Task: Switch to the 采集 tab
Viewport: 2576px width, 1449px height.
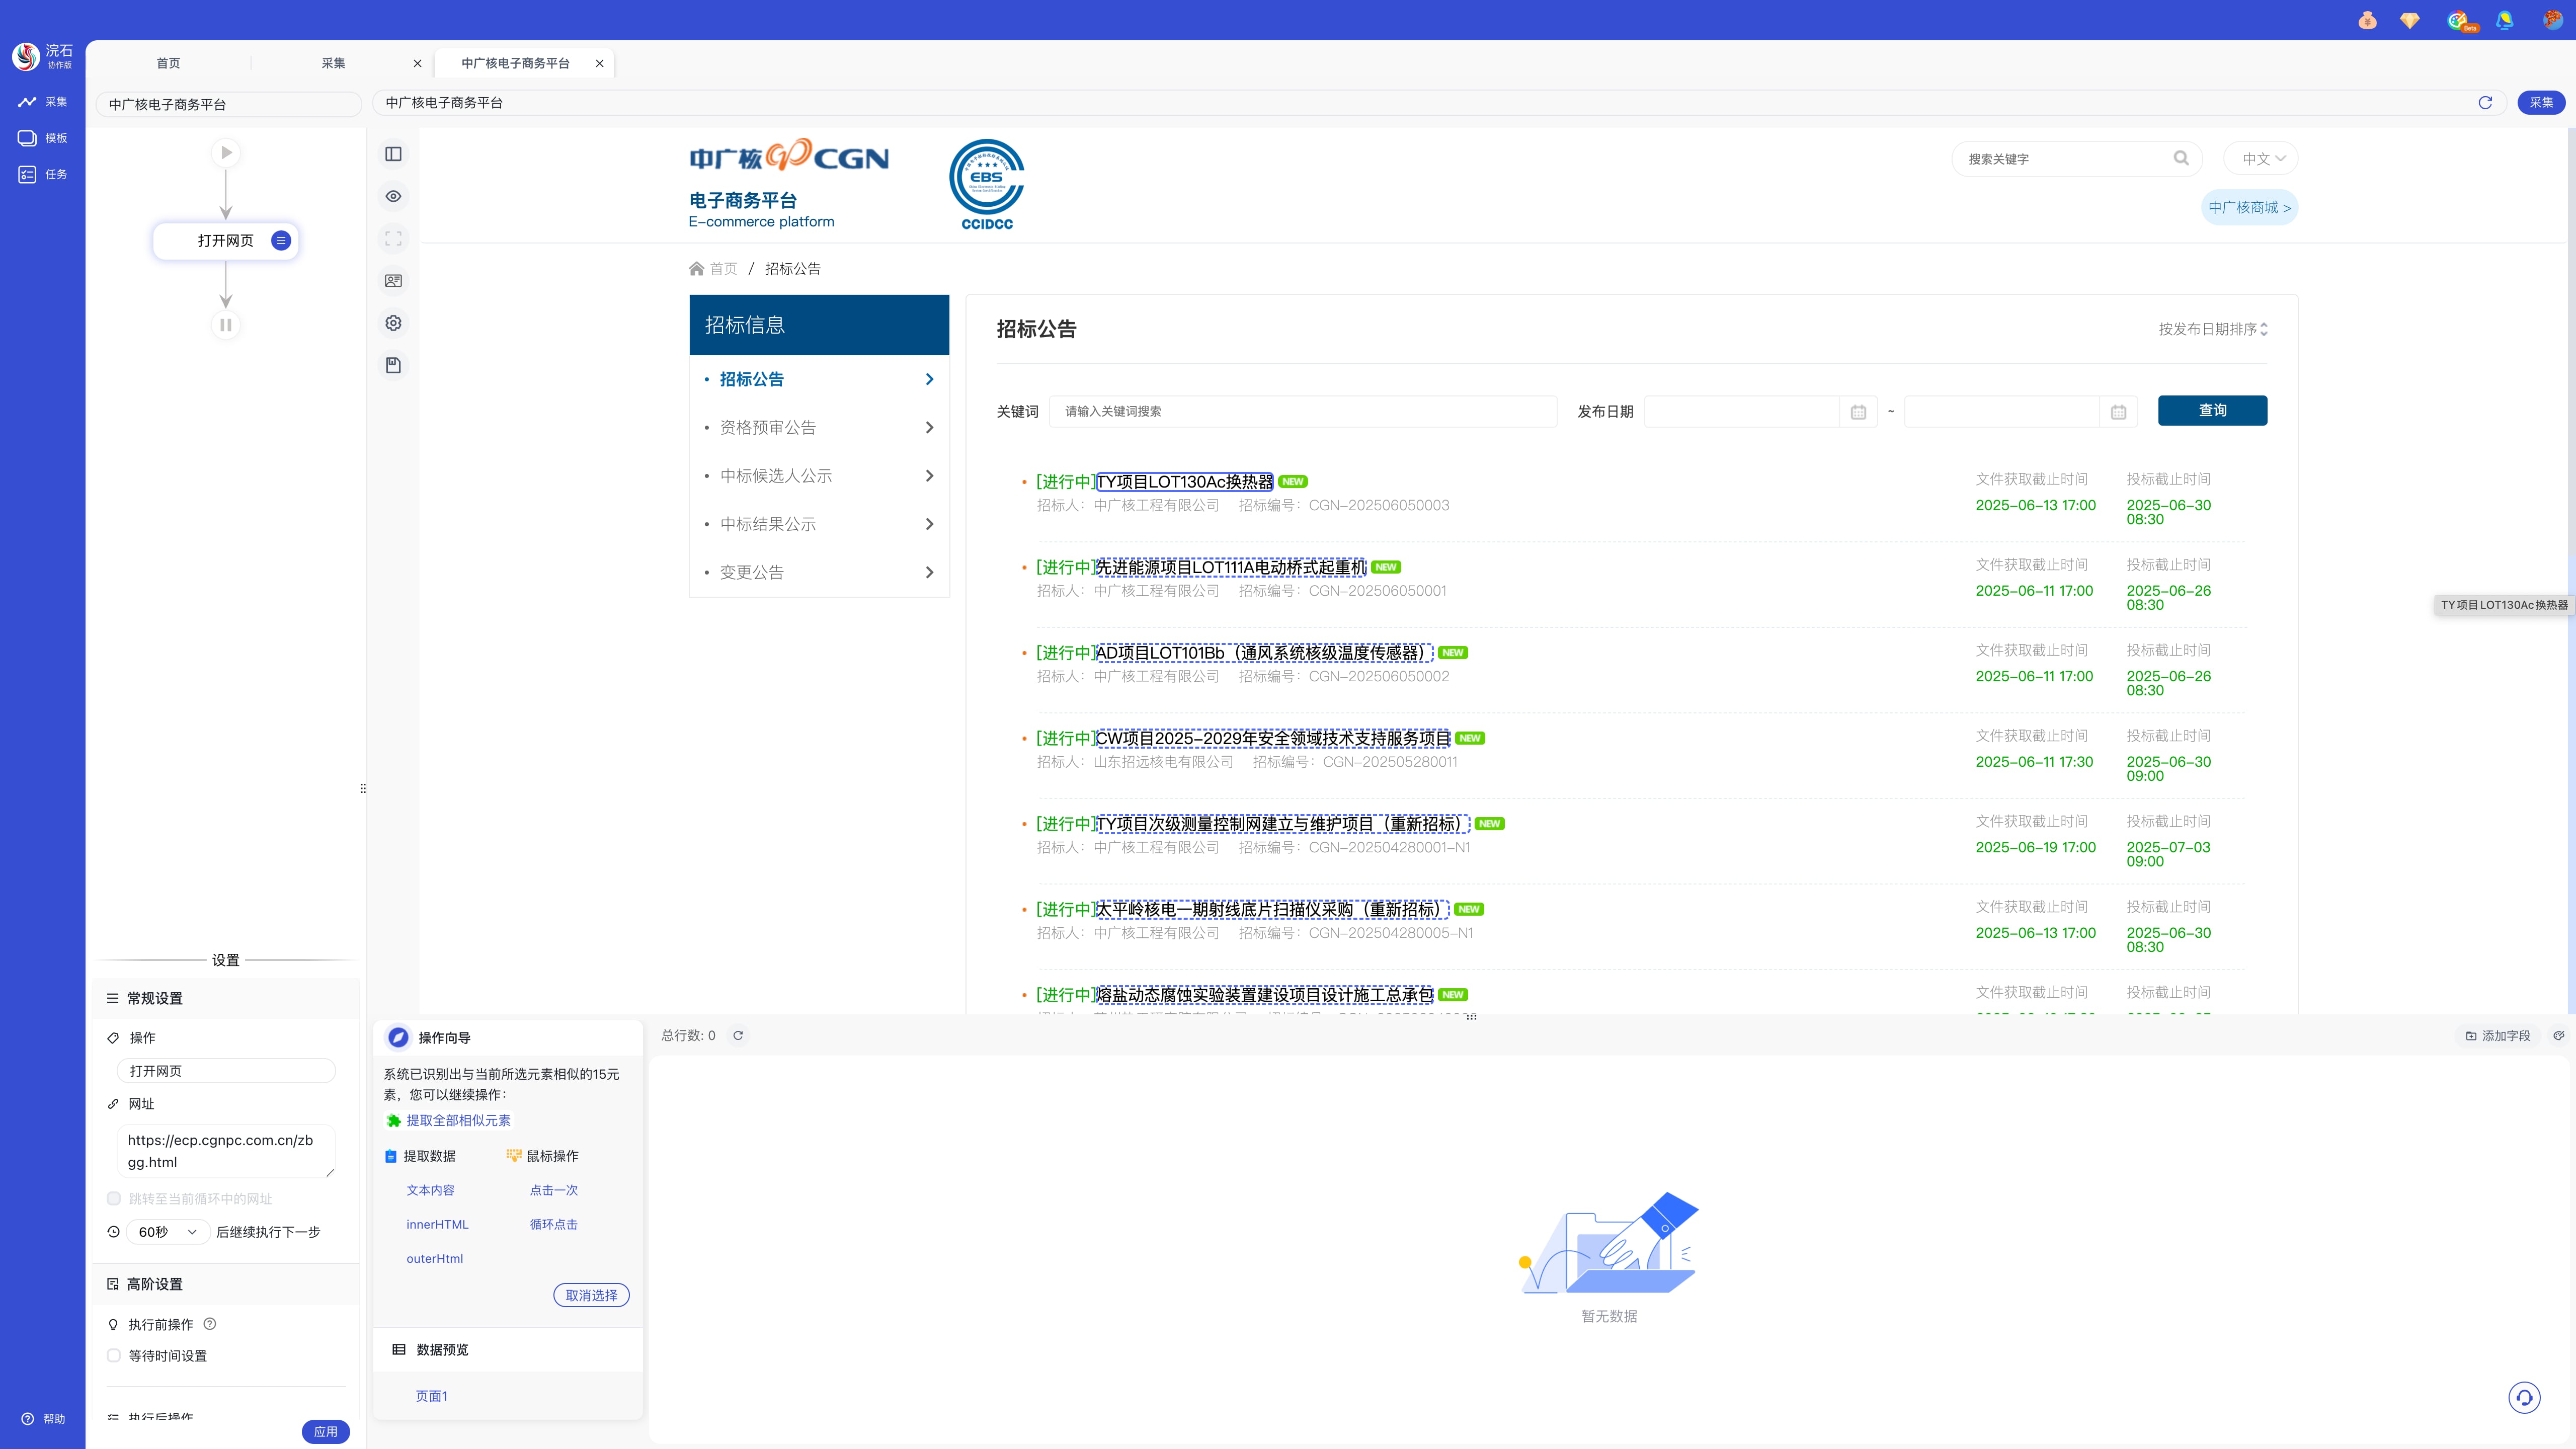Action: click(x=333, y=63)
